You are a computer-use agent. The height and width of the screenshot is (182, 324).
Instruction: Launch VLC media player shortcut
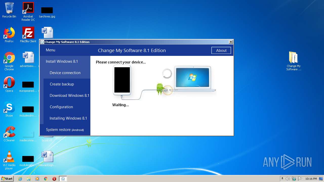(9, 160)
